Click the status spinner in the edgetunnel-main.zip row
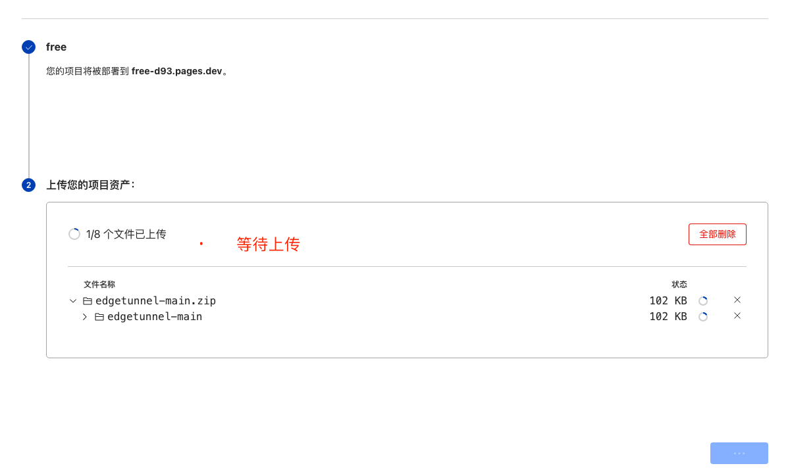790x470 pixels. pyautogui.click(x=703, y=301)
